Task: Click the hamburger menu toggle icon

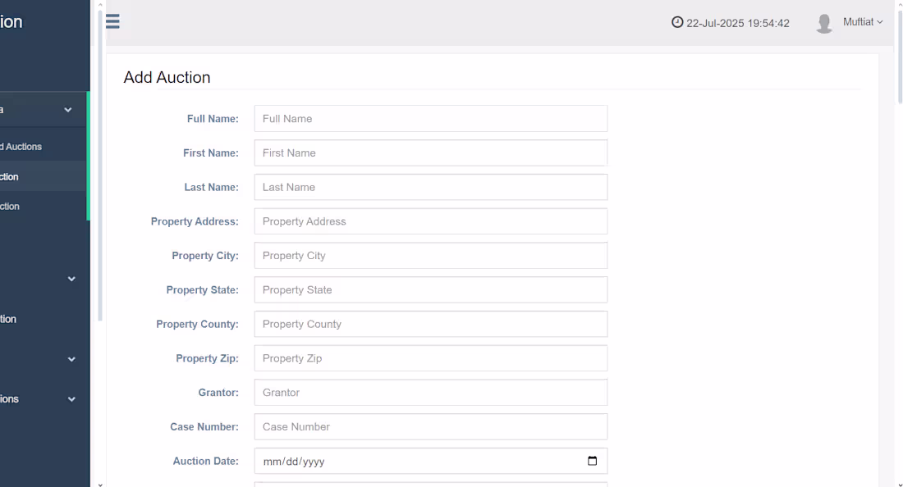Action: point(112,21)
